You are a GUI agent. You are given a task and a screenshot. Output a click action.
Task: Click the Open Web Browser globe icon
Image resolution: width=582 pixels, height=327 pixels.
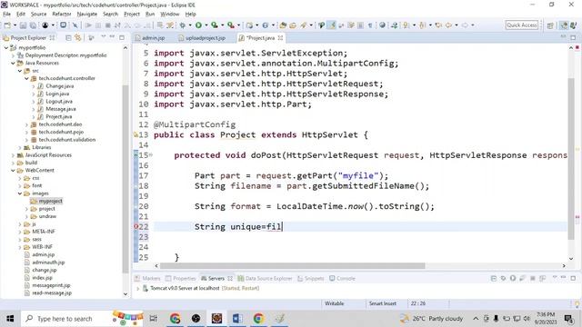click(382, 25)
